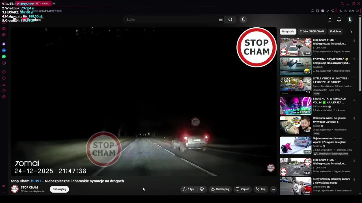Click the YouTube search magnifier button
This screenshot has width=362, height=203.
[x=230, y=19]
